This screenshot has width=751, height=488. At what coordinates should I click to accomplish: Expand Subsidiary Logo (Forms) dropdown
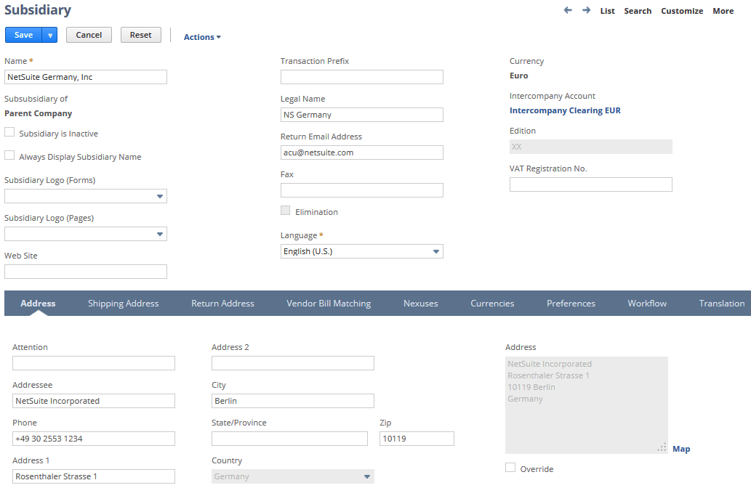click(x=160, y=196)
